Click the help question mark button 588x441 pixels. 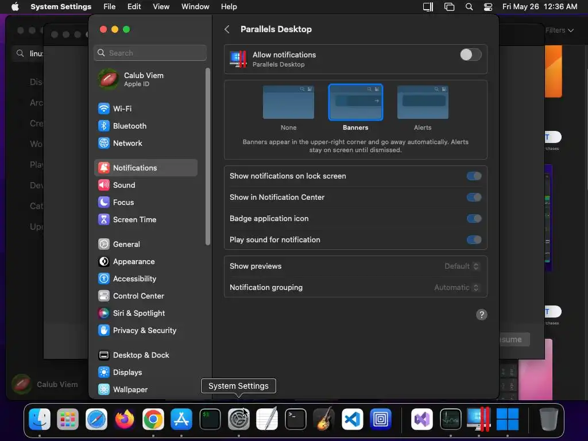(482, 315)
